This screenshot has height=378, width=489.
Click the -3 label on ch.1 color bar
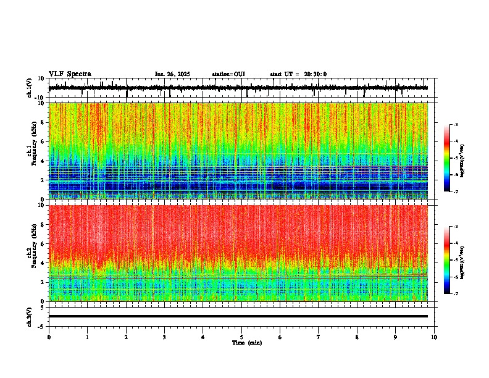455,125
